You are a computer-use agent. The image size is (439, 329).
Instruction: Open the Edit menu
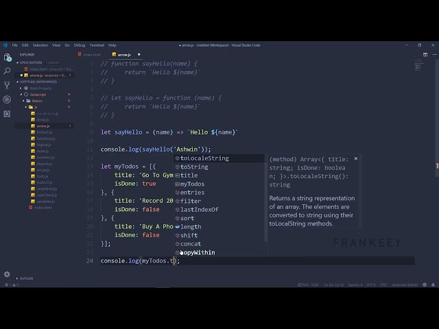pos(25,45)
